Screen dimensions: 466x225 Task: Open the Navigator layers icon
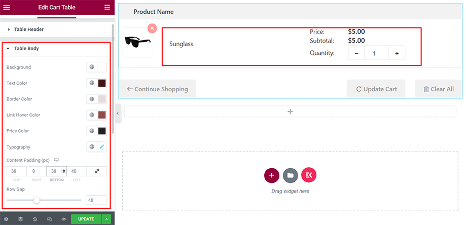[21, 219]
